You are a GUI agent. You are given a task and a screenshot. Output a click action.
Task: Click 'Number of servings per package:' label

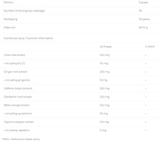pyautogui.click(x=24, y=11)
